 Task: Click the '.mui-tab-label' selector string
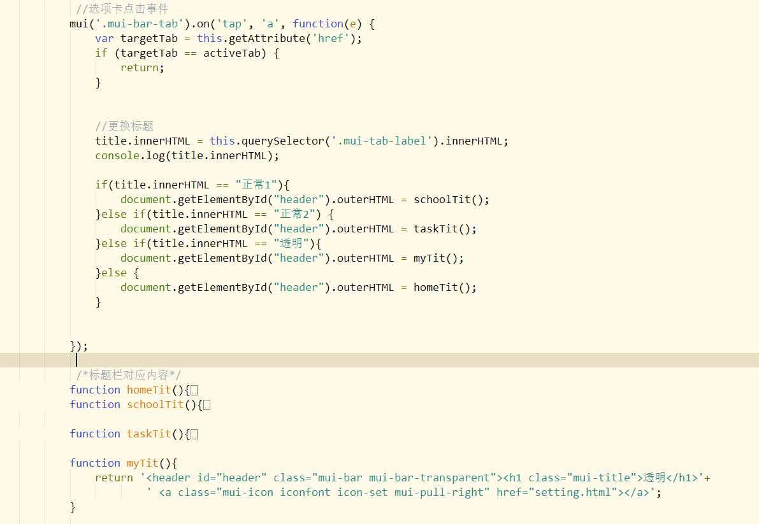tap(382, 141)
